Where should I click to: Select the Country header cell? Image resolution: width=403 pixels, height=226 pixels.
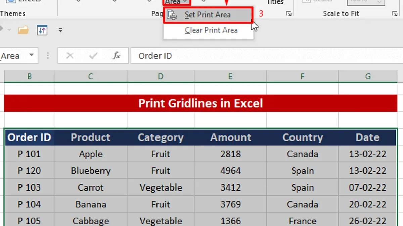point(302,137)
